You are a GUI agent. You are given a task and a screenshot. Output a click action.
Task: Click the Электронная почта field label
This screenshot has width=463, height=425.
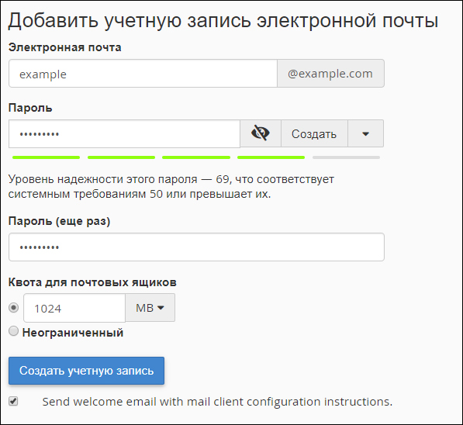(x=64, y=47)
